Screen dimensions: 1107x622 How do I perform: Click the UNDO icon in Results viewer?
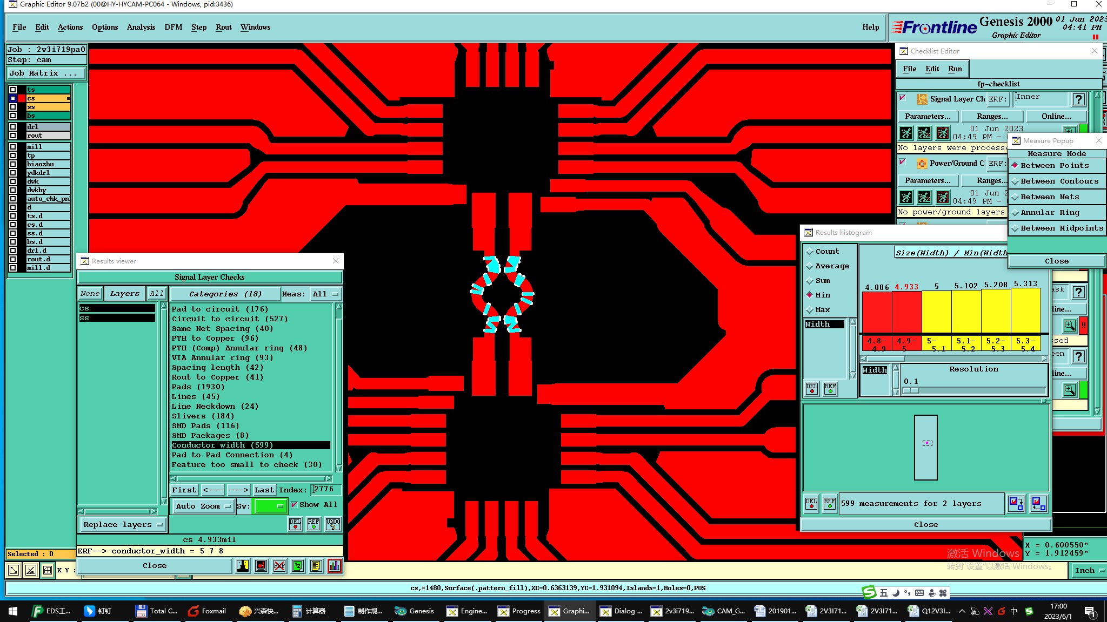click(332, 524)
